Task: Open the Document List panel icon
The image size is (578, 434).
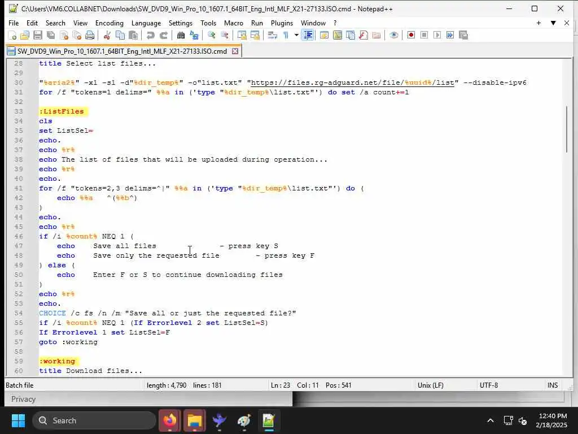Action: (351, 36)
